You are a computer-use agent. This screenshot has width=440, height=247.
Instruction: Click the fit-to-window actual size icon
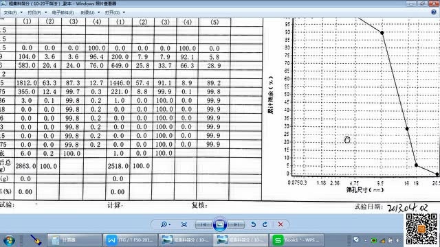pos(184,224)
